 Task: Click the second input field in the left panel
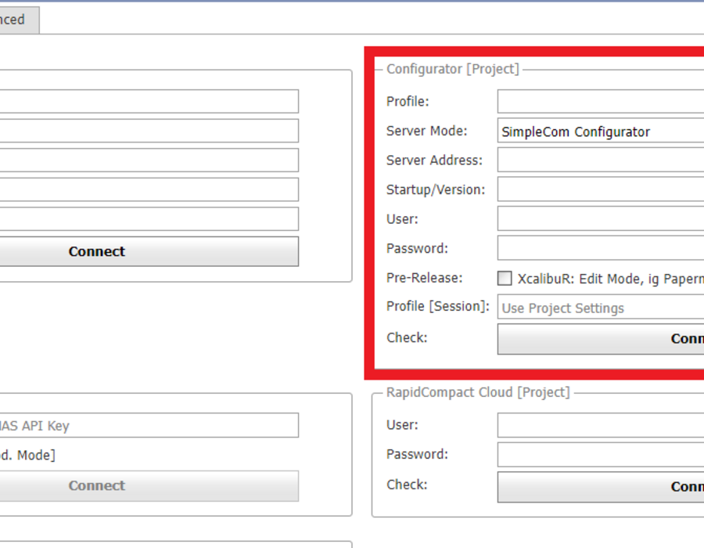(149, 131)
